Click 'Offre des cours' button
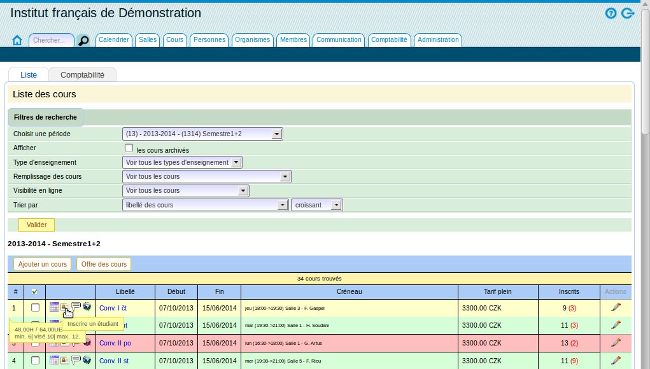650x369 pixels. coord(104,264)
